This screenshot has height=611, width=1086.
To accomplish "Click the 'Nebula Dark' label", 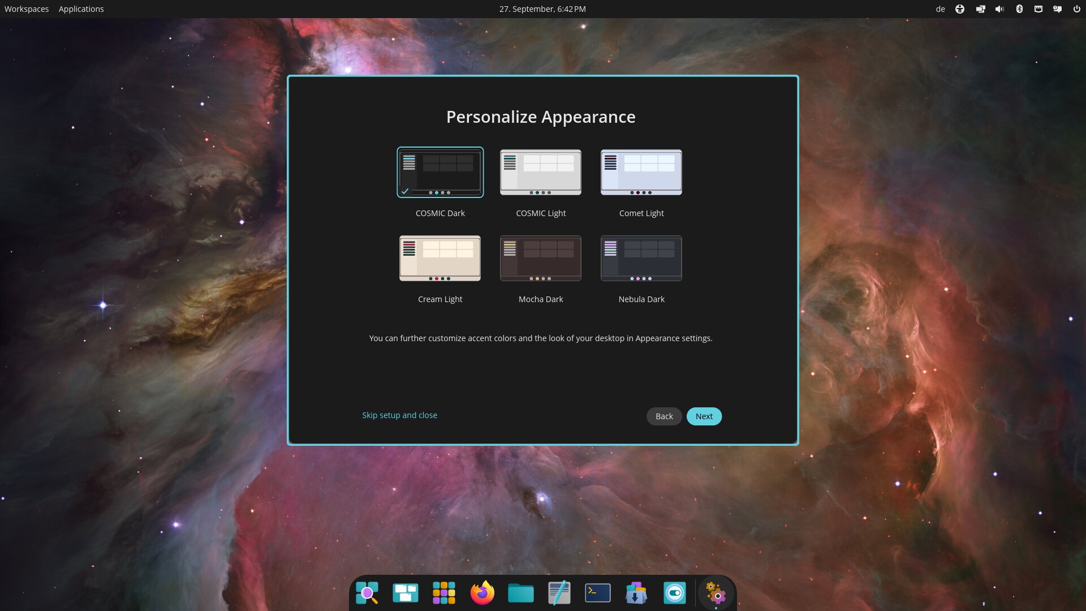I will tap(641, 299).
